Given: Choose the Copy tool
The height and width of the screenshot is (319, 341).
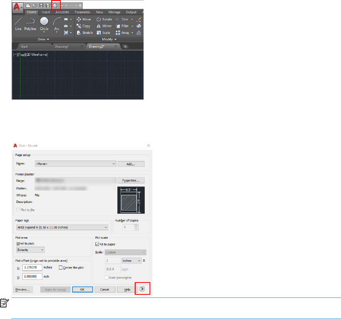Looking at the screenshot, I should (83, 26).
